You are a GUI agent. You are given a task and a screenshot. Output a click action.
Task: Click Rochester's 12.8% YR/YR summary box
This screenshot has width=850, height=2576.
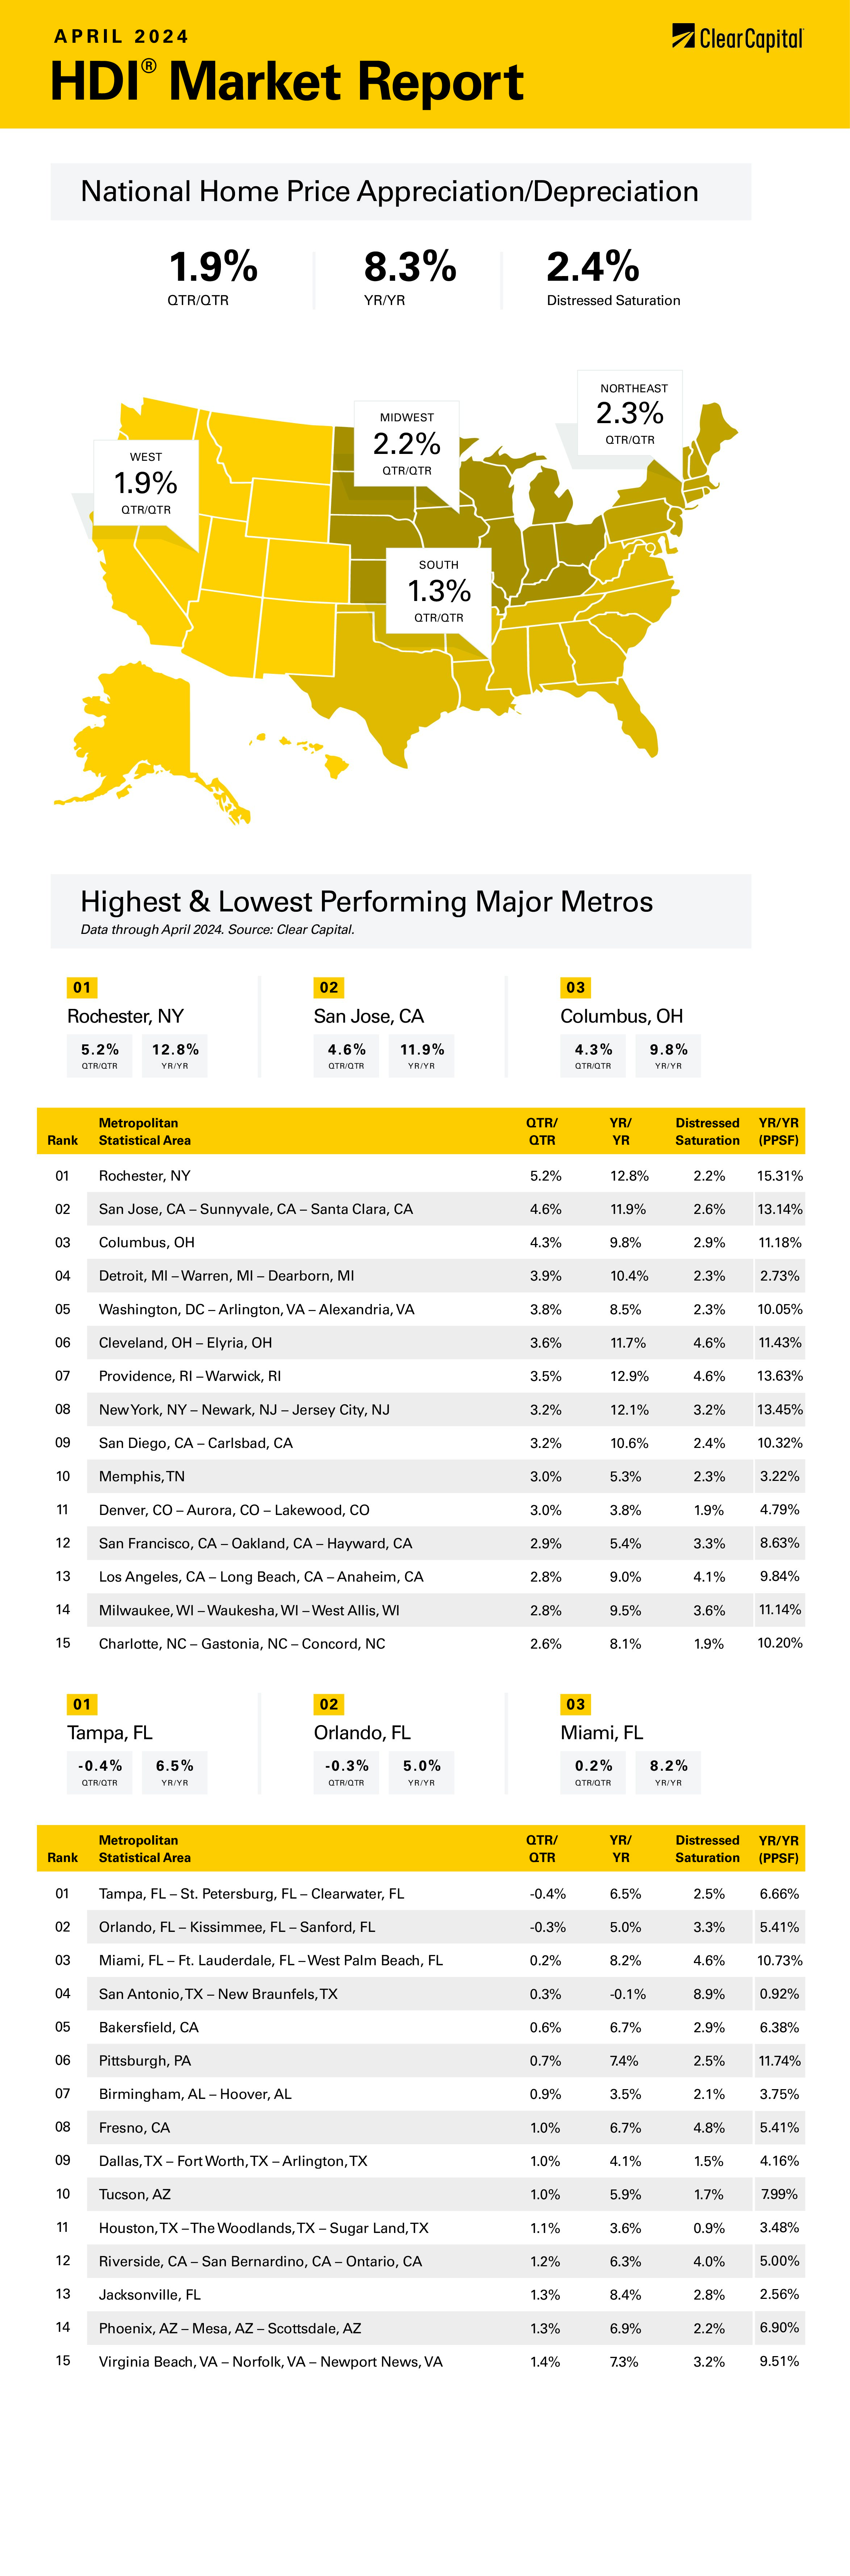175,1055
